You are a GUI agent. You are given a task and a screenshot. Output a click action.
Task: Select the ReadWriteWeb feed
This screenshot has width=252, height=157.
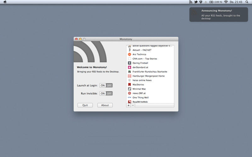click(x=150, y=101)
